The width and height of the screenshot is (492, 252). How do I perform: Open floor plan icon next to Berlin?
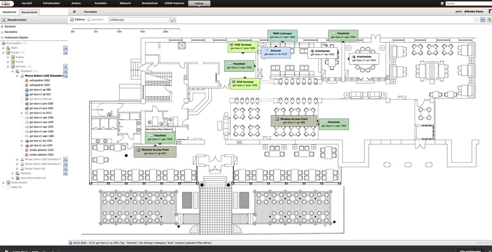65,48
